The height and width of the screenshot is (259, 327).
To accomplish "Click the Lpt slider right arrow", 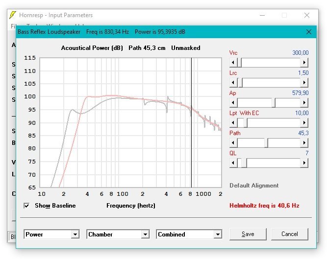I will (304, 123).
